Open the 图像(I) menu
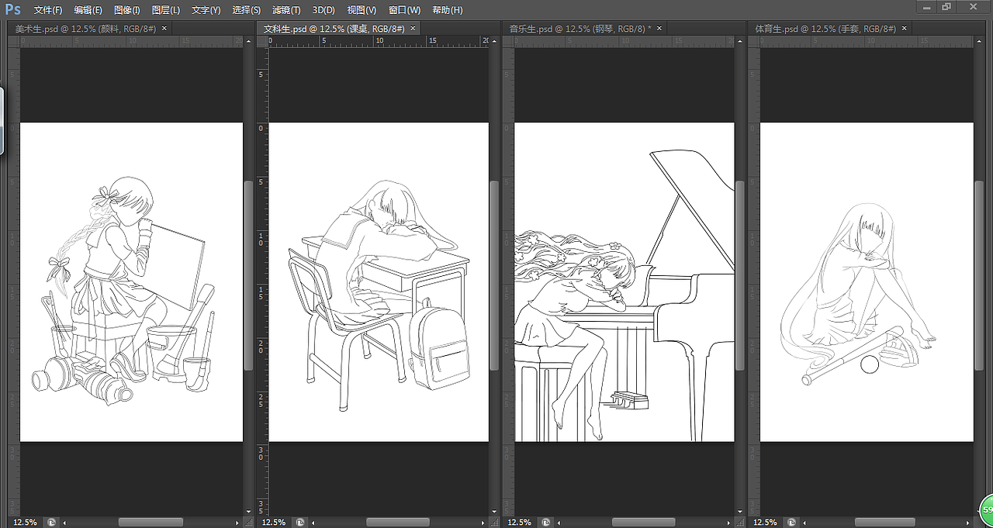Viewport: 993px width, 528px height. click(126, 10)
